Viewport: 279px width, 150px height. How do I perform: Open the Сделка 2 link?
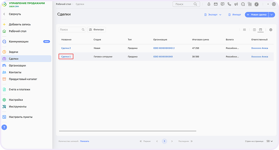(66, 48)
